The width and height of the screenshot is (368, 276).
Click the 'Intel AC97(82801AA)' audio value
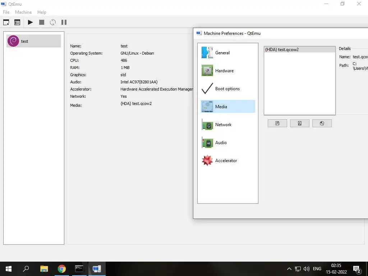pyautogui.click(x=139, y=82)
